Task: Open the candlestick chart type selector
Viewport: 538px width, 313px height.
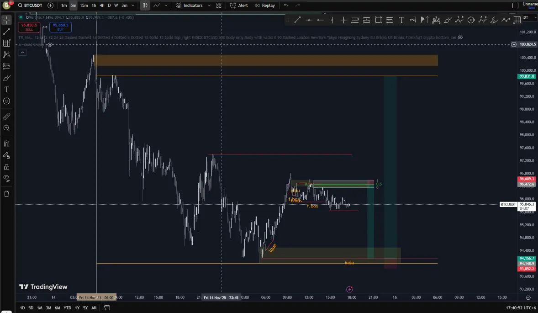Action: (x=145, y=5)
